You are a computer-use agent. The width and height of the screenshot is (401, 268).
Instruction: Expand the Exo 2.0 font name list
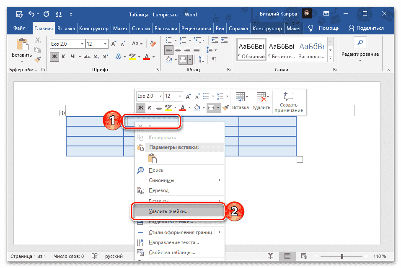pyautogui.click(x=83, y=44)
